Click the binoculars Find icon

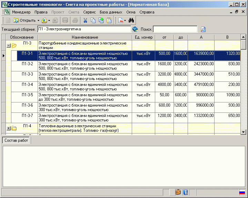[131, 20]
